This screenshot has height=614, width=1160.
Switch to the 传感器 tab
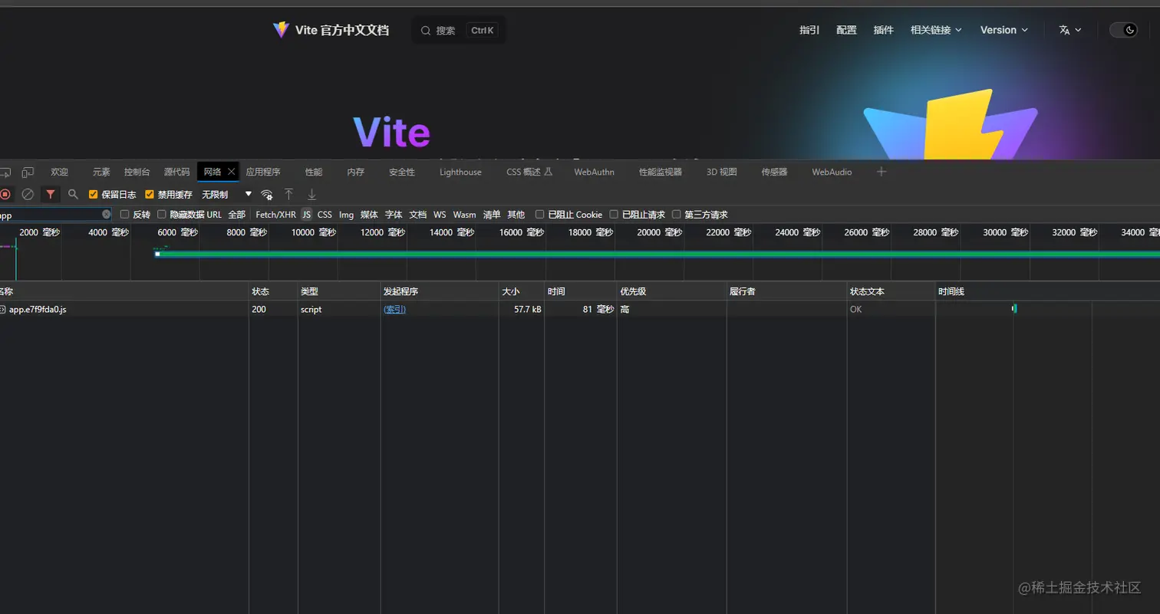[x=775, y=172]
